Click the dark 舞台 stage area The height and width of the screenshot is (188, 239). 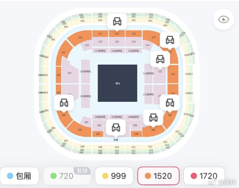point(117,83)
